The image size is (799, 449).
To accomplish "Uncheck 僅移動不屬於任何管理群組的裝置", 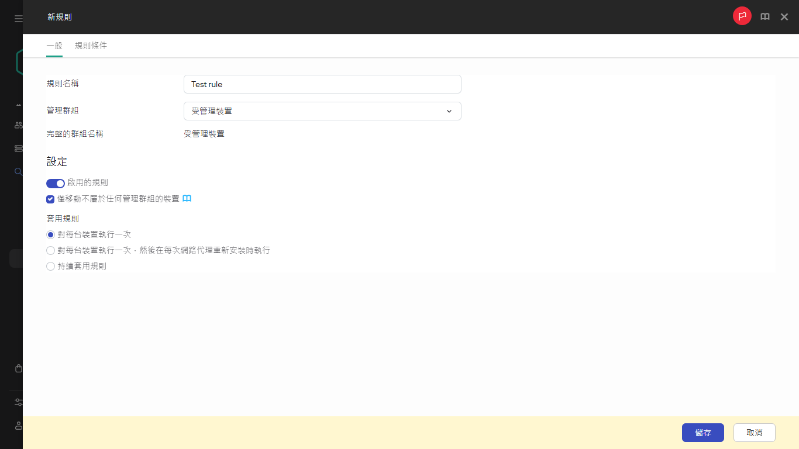I will tap(50, 199).
